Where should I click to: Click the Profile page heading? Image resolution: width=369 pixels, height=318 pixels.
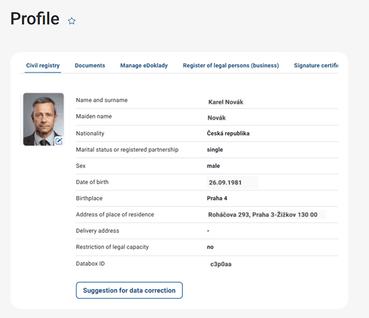[35, 19]
